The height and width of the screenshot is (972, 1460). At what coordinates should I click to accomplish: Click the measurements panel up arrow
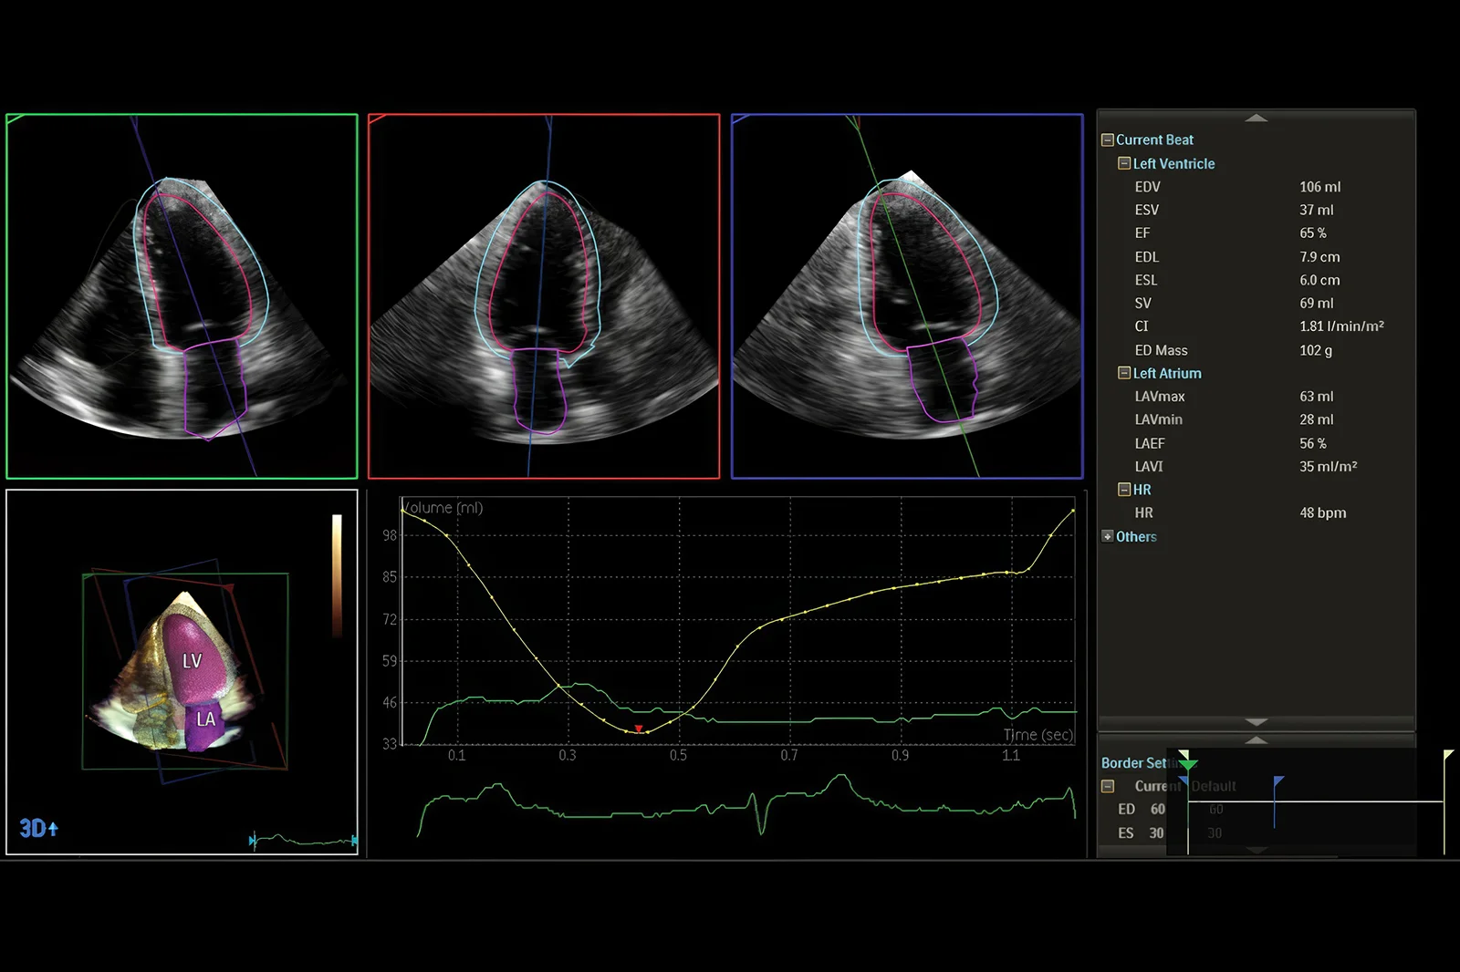pos(1257,119)
